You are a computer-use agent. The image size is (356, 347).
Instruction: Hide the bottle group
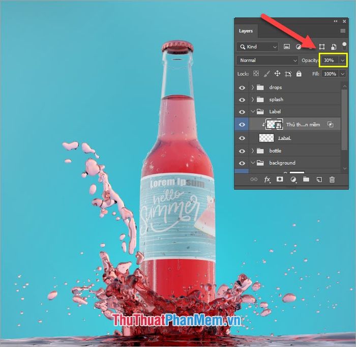tap(242, 151)
